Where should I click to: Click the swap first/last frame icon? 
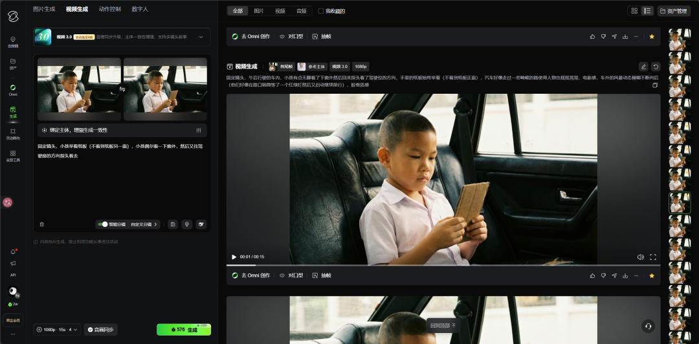122,90
